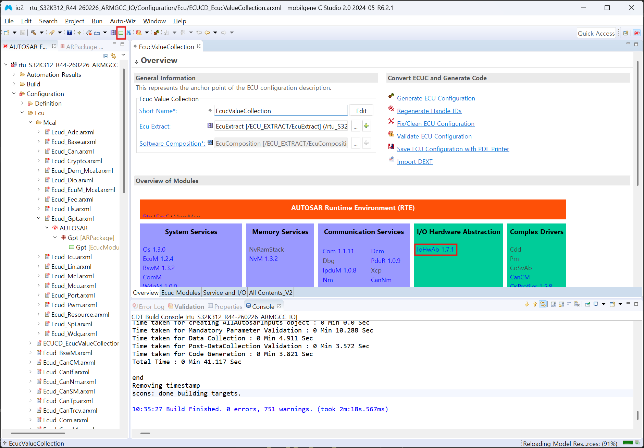The height and width of the screenshot is (448, 644).
Task: Click Open Console icon with star
Action: (x=612, y=304)
